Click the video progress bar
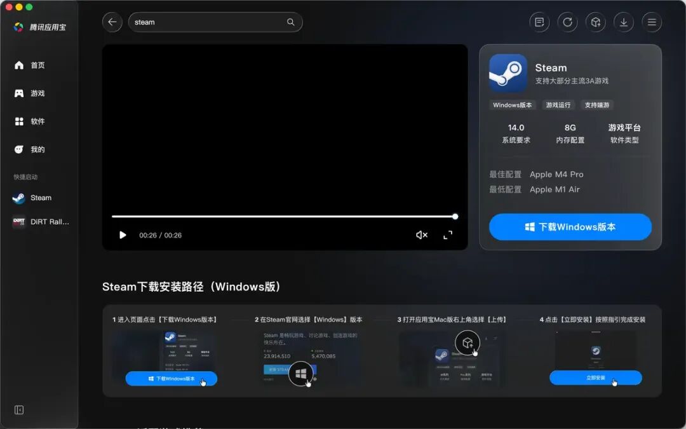Image resolution: width=686 pixels, height=429 pixels. [x=285, y=216]
